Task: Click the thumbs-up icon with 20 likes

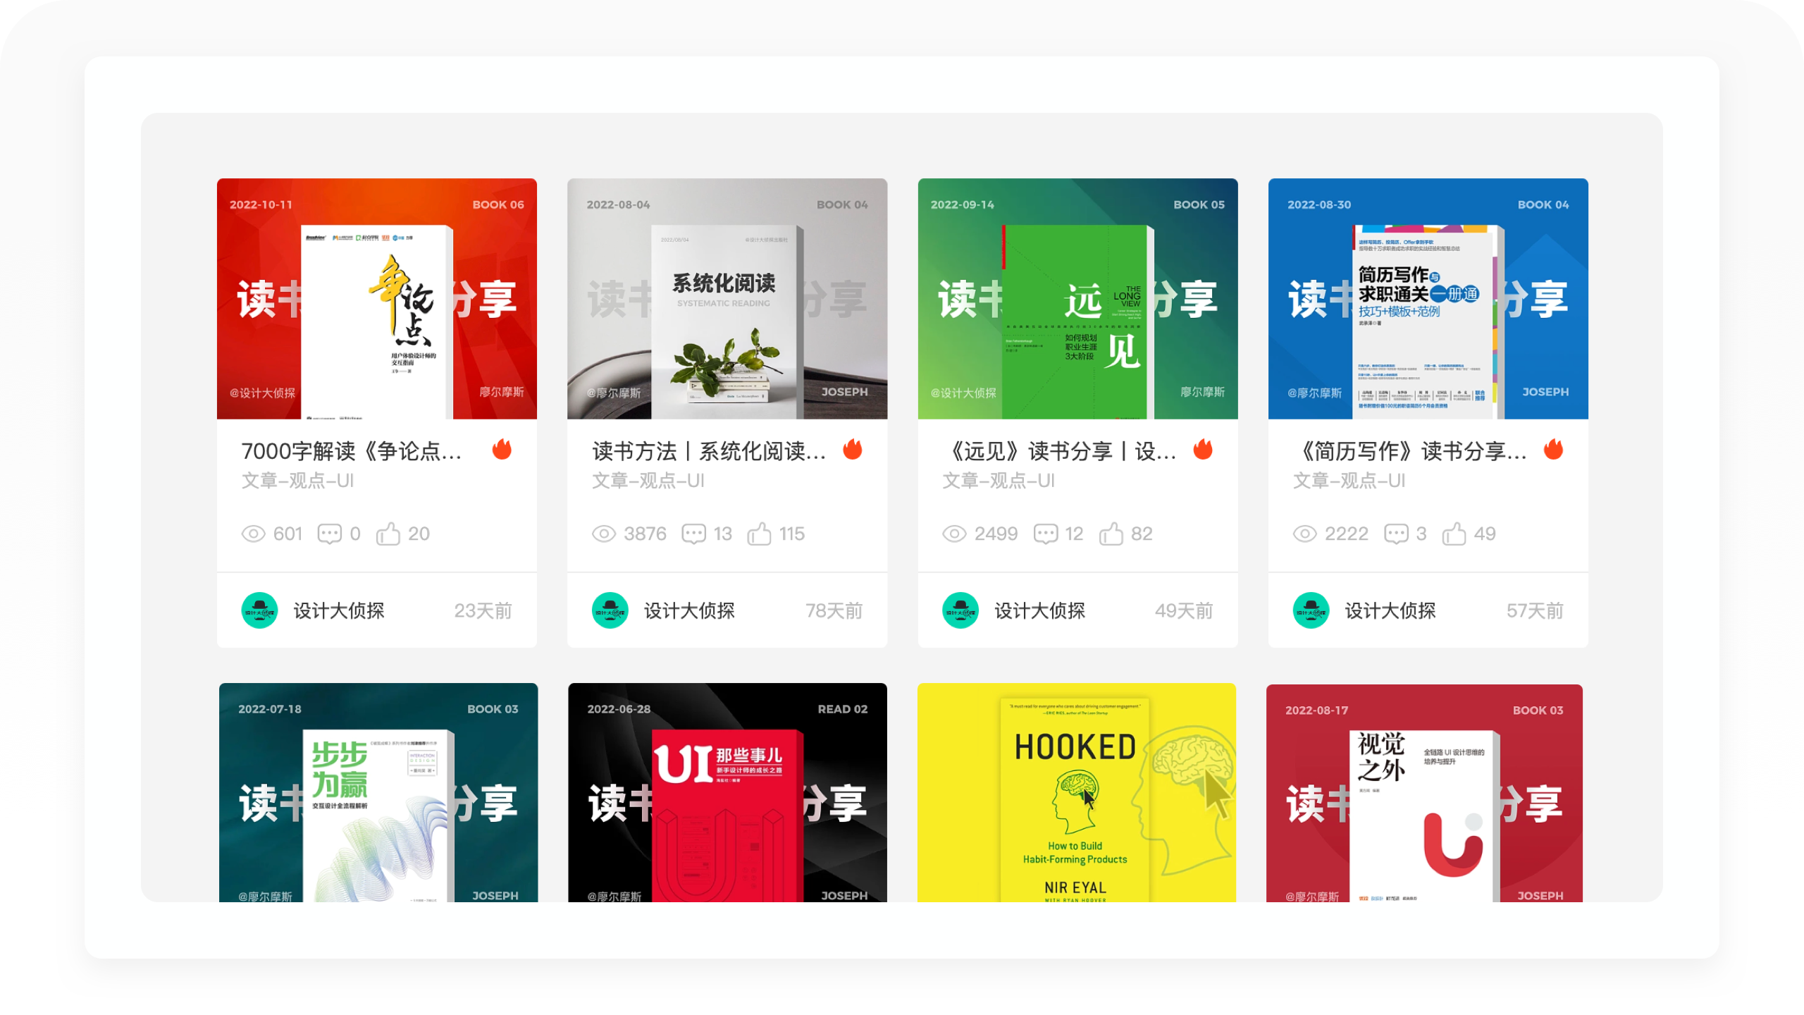Action: pyautogui.click(x=388, y=534)
